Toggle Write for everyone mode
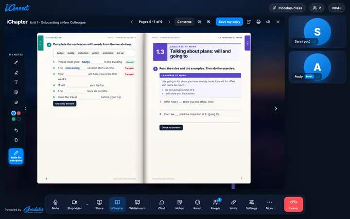The image size is (350, 219). tap(16, 156)
